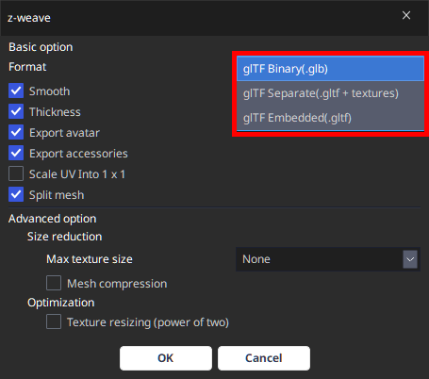Check Texture resizing (power of two)
Image resolution: width=429 pixels, height=379 pixels.
(54, 321)
